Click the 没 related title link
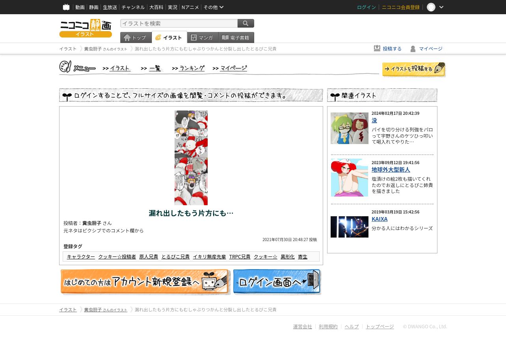506x337 pixels. (374, 120)
